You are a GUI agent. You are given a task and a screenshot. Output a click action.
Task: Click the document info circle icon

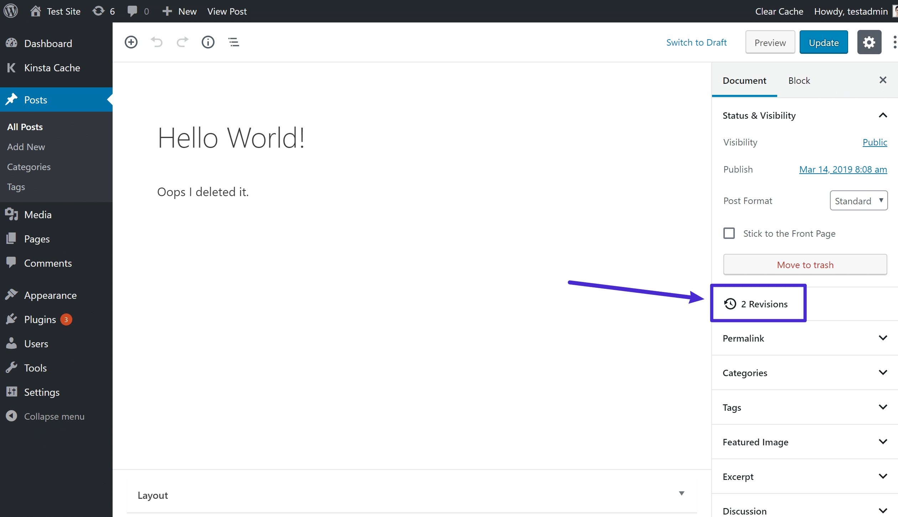[209, 42]
